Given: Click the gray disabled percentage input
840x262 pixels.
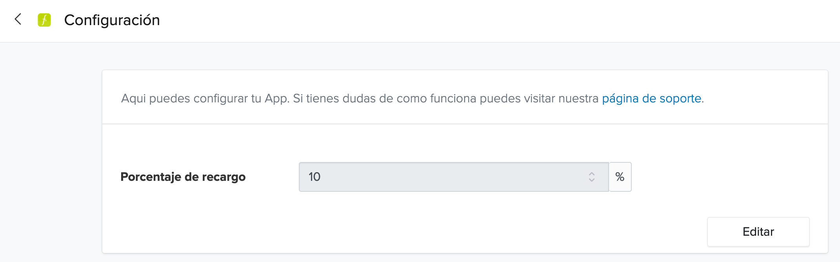Looking at the screenshot, I should [454, 177].
